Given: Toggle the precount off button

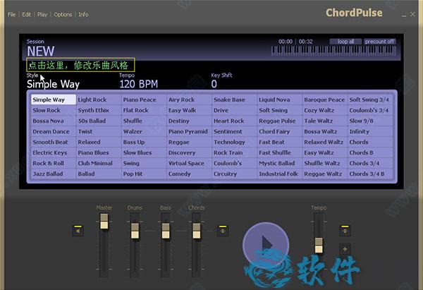Looking at the screenshot, I should pos(380,42).
